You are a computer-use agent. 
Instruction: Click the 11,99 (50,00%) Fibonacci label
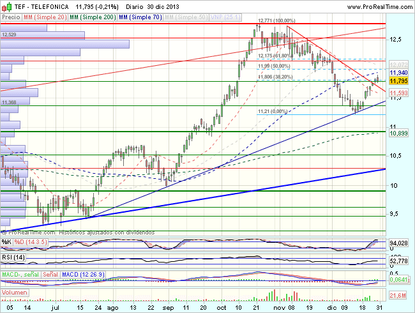pos(274,66)
